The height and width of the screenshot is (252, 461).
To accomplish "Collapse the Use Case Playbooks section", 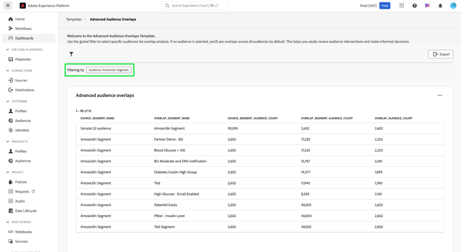I will point(8,50).
